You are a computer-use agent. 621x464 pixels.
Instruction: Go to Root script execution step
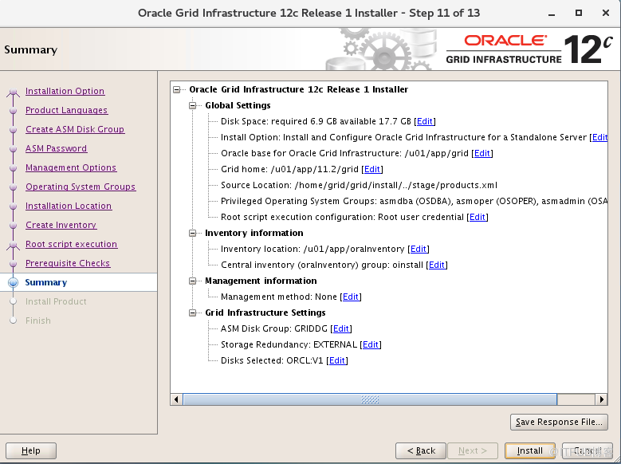click(x=71, y=244)
